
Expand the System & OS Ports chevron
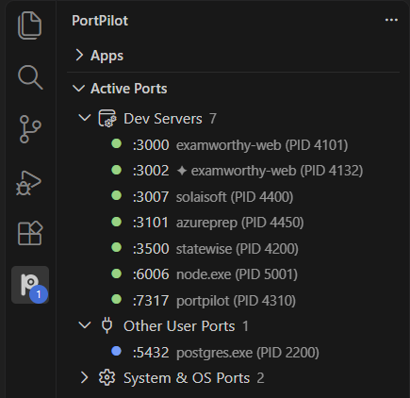[84, 377]
